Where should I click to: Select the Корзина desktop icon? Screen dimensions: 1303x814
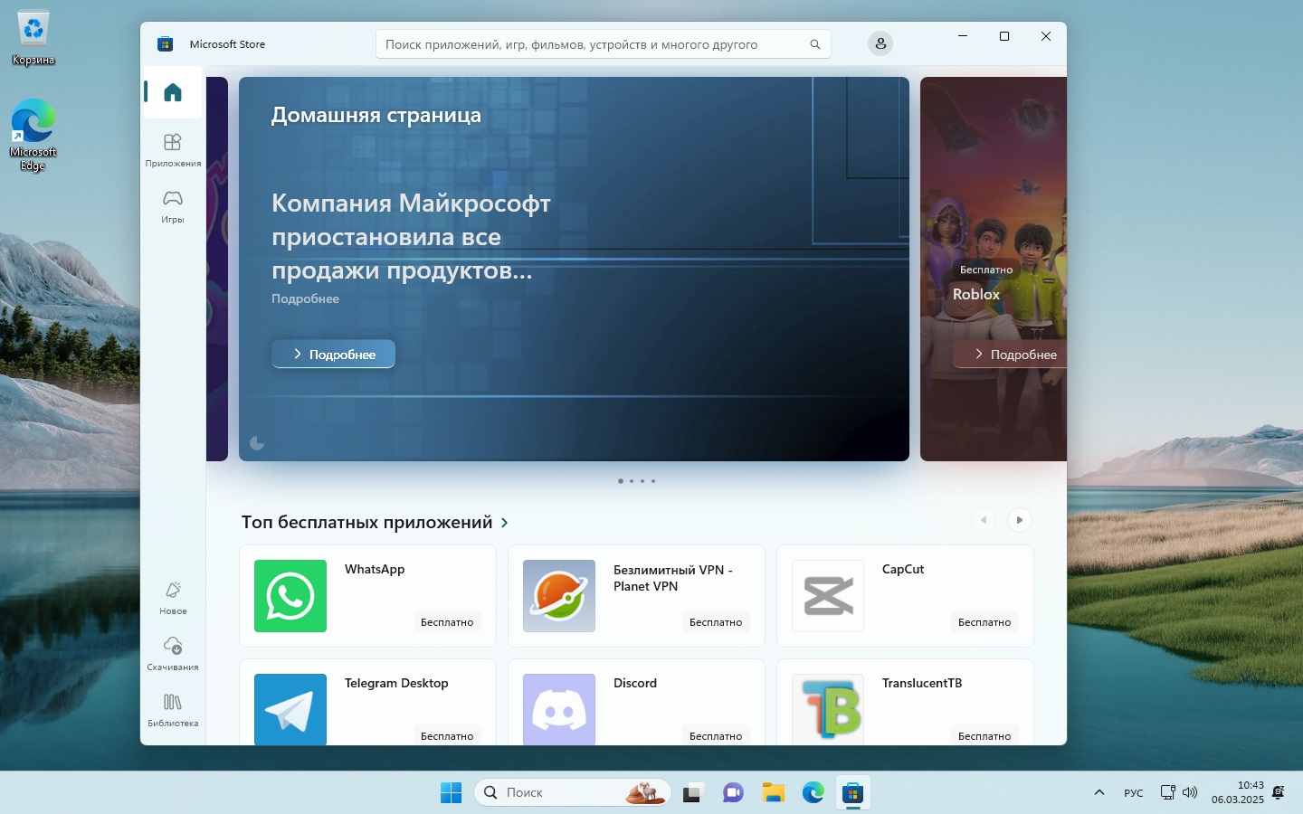[33, 39]
